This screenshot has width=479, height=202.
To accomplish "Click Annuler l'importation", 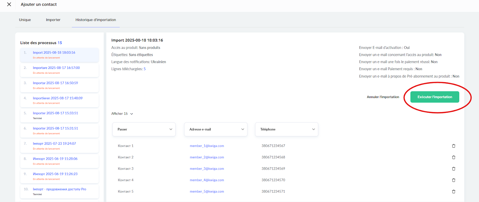I will (383, 97).
